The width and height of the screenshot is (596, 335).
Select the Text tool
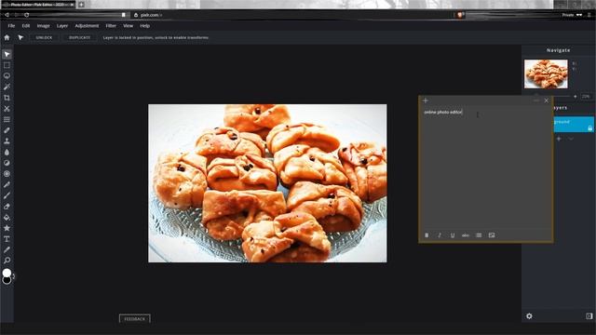7,239
